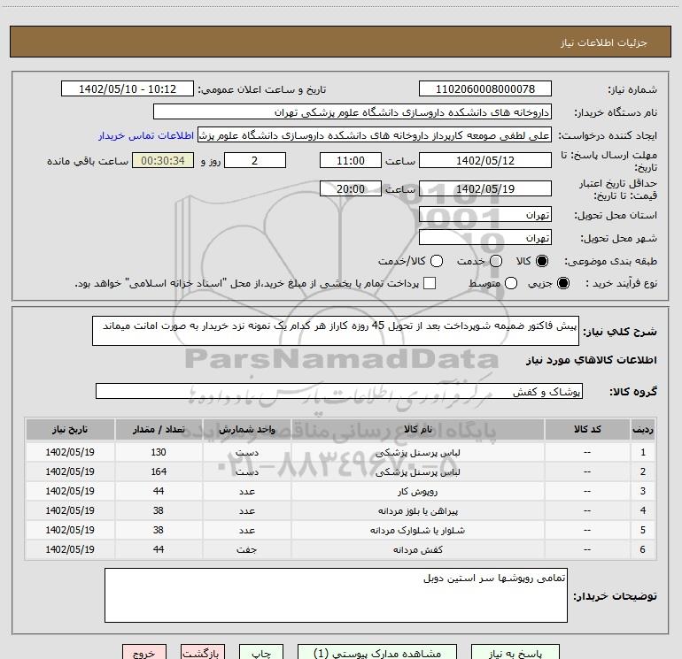682x659 pixels.
Task: Click the countdown timer 00:30:34
Action: (x=163, y=160)
